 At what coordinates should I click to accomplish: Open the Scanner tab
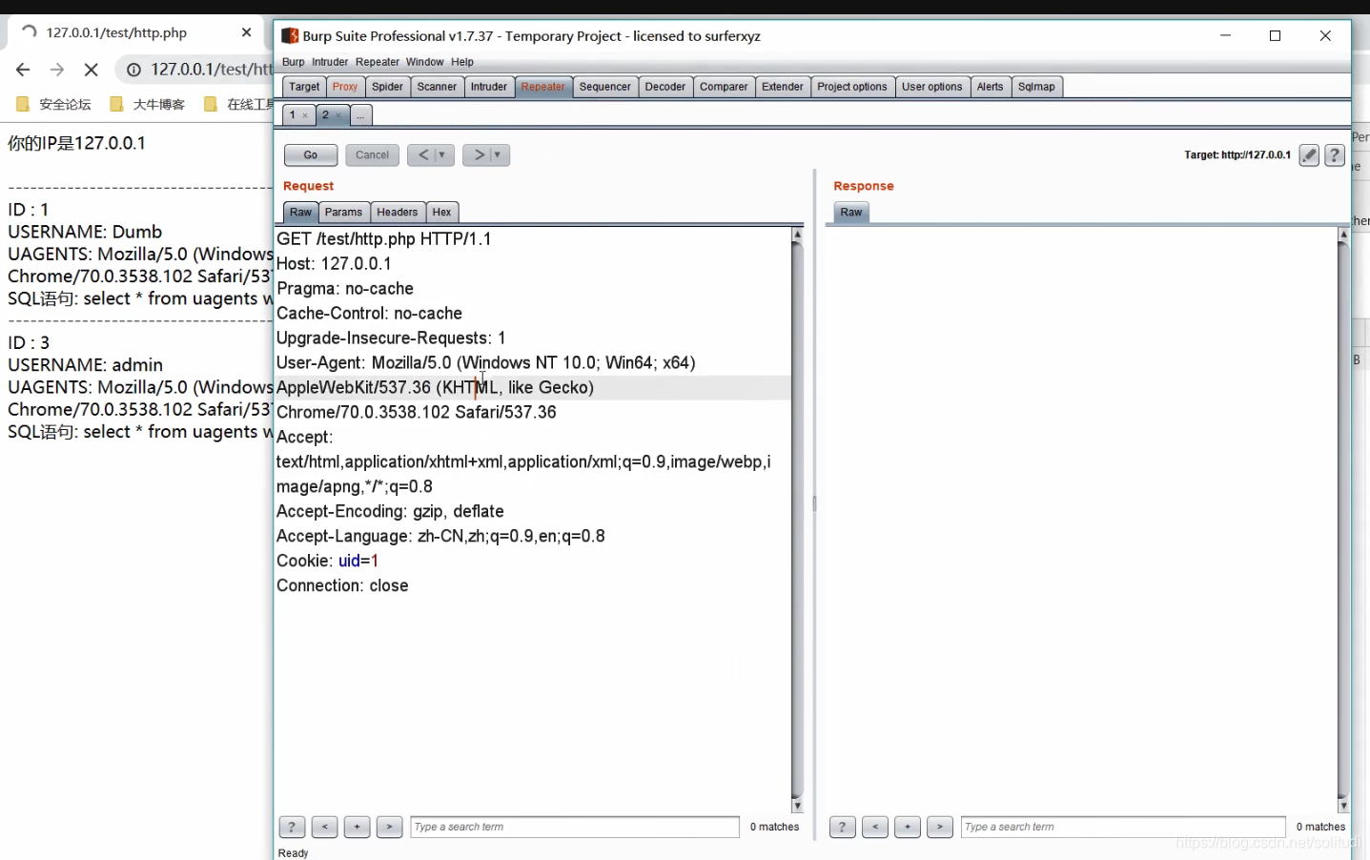(437, 87)
